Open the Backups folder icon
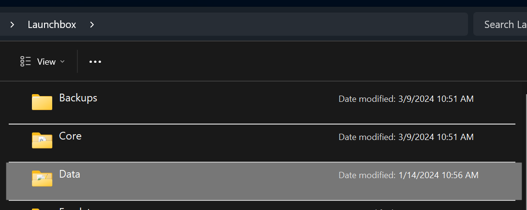Viewport: 527px width, 210px height. [42, 102]
